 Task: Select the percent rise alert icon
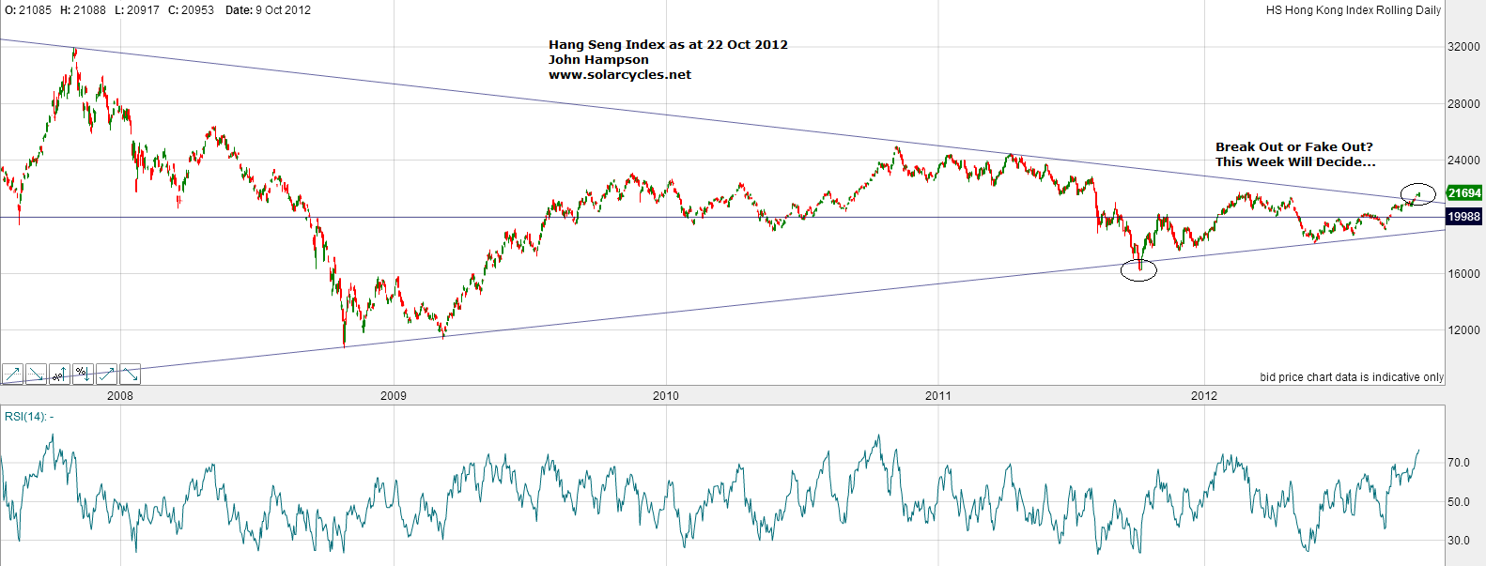[59, 375]
